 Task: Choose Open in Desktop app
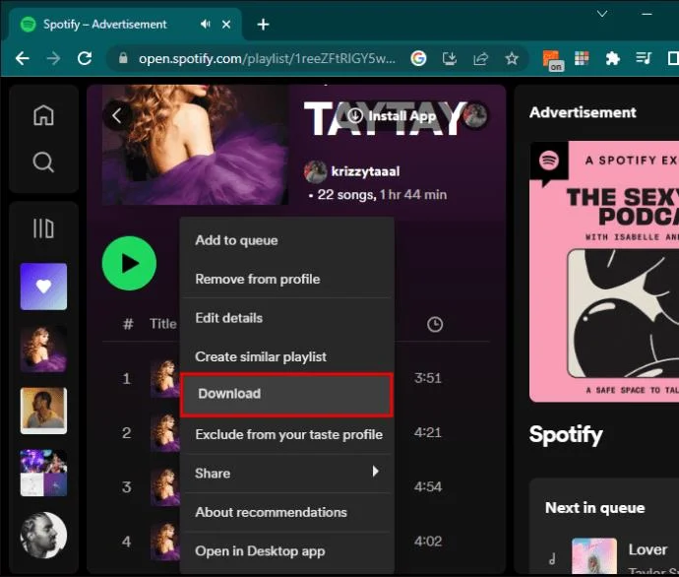[x=287, y=551]
